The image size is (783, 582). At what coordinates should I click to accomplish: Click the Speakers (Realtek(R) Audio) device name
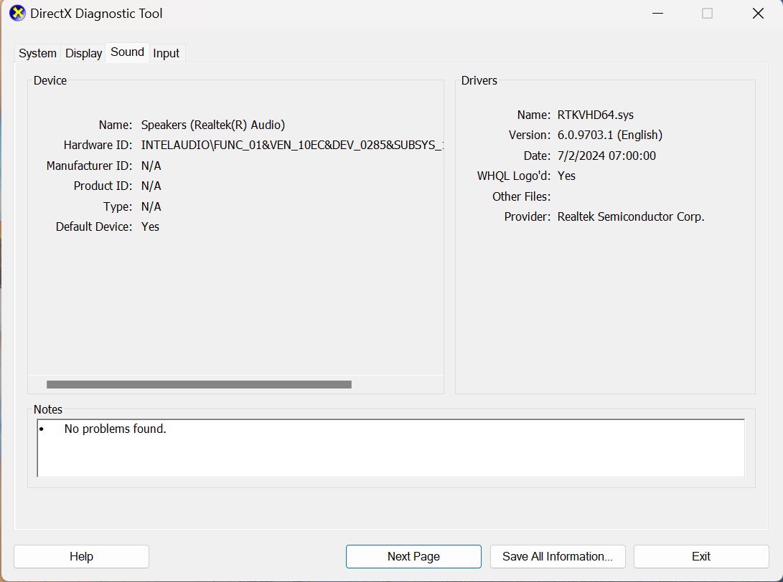pos(213,125)
